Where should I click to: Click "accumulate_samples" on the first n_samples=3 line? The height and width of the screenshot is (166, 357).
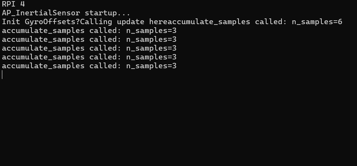point(43,31)
